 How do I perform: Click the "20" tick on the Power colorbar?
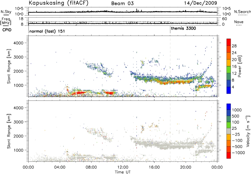click(x=234, y=60)
